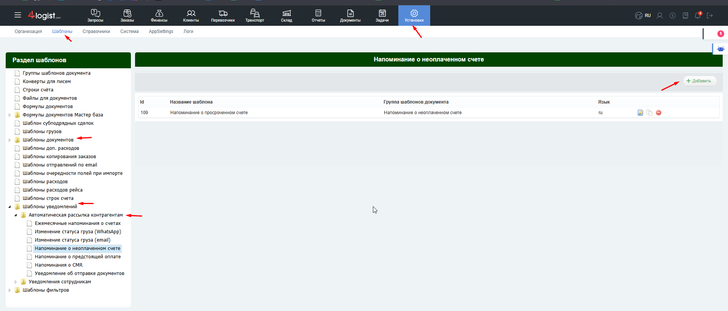
Task: Expand the Шаблоны документов folder arrow
Action: click(x=10, y=140)
